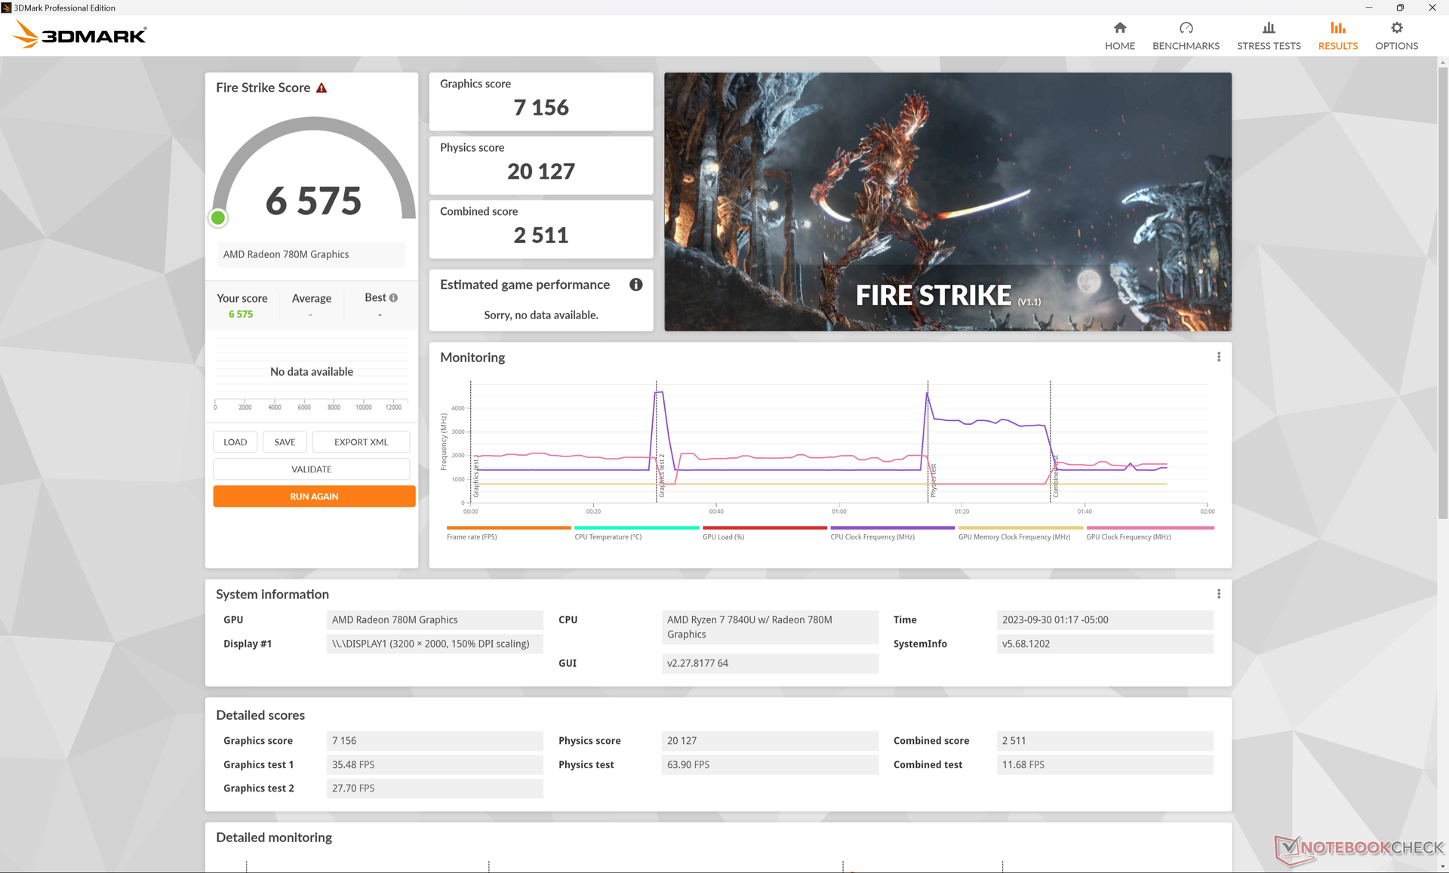Open the Home tab
The image size is (1449, 873).
1119,35
